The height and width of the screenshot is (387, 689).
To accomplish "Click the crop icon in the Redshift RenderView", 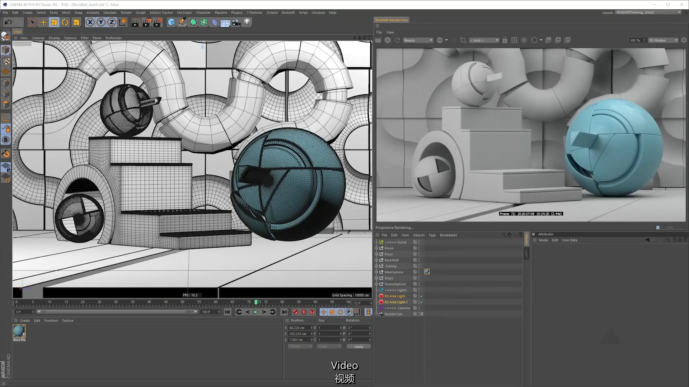I will (463, 40).
